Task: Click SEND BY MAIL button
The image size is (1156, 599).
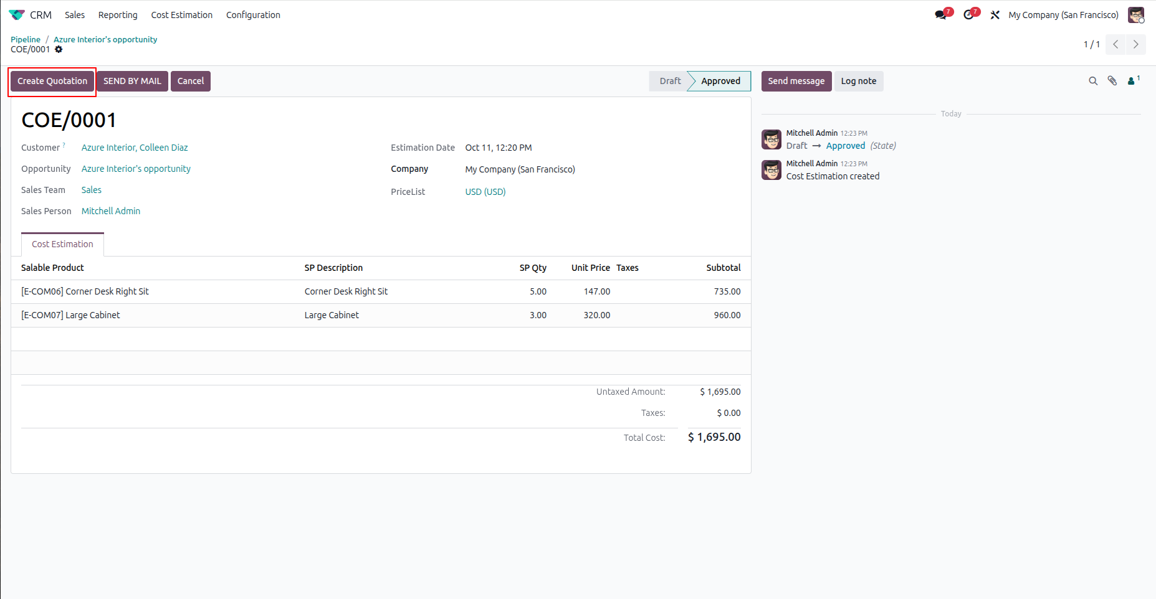Action: [132, 81]
